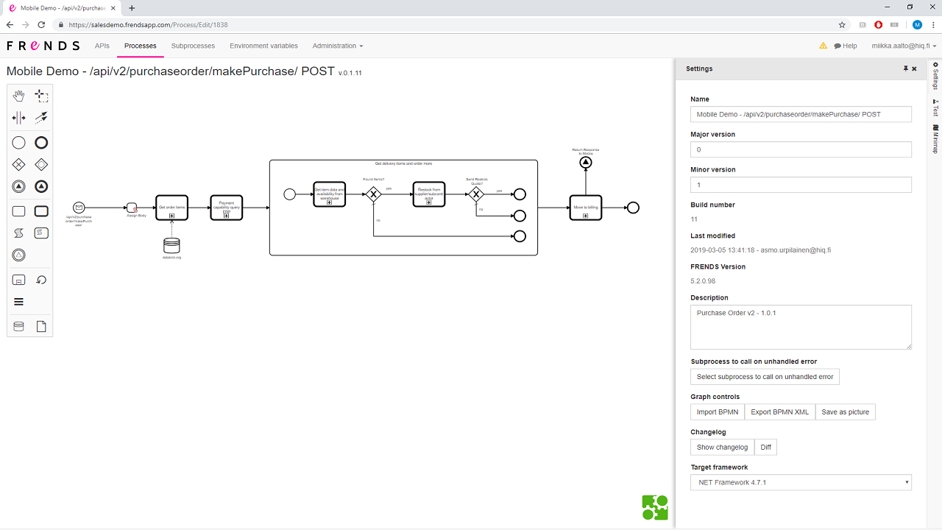Screen dimensions: 942x530
Task: Open the Processes tab
Action: (141, 46)
